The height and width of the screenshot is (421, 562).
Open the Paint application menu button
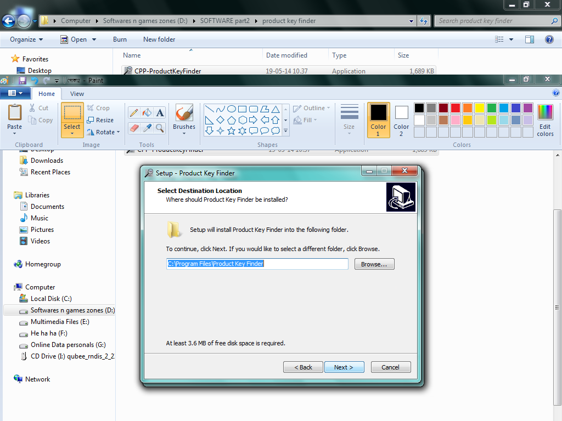click(x=14, y=93)
